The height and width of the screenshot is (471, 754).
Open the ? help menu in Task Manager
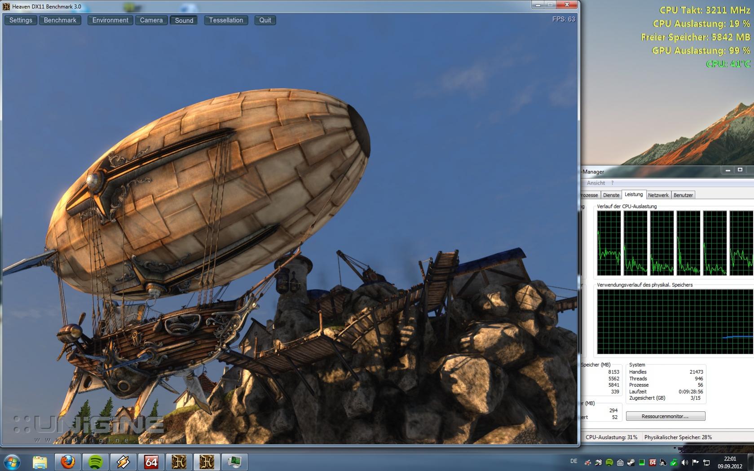pos(612,183)
